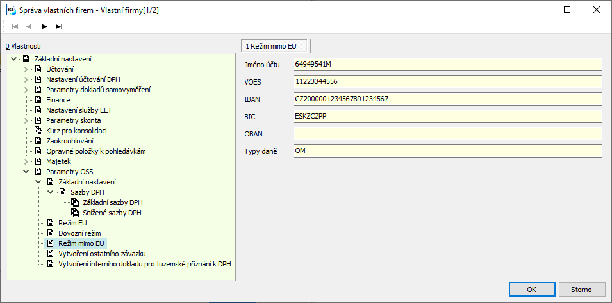Viewport: 612px width, 303px height.
Task: Jump to last record arrow
Action: coord(59,26)
